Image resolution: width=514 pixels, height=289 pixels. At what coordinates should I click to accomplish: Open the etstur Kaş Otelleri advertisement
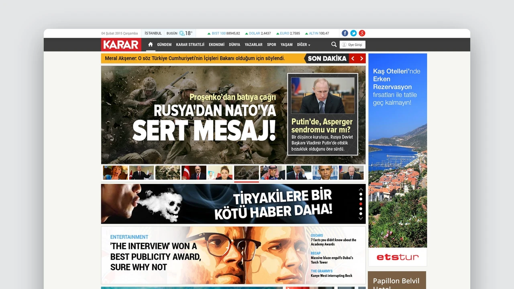pyautogui.click(x=398, y=160)
